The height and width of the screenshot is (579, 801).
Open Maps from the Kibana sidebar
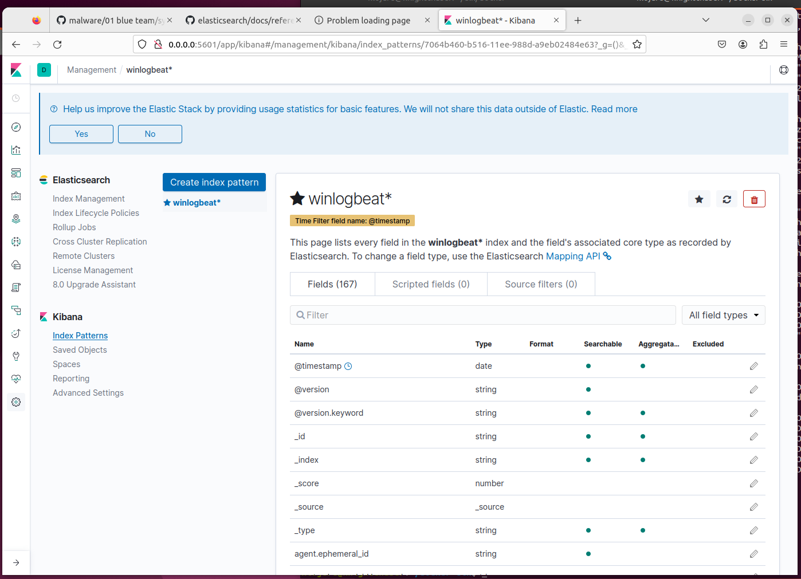pyautogui.click(x=16, y=219)
